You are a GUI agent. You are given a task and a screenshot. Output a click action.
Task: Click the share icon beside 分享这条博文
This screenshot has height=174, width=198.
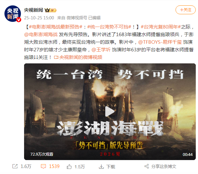147,166
